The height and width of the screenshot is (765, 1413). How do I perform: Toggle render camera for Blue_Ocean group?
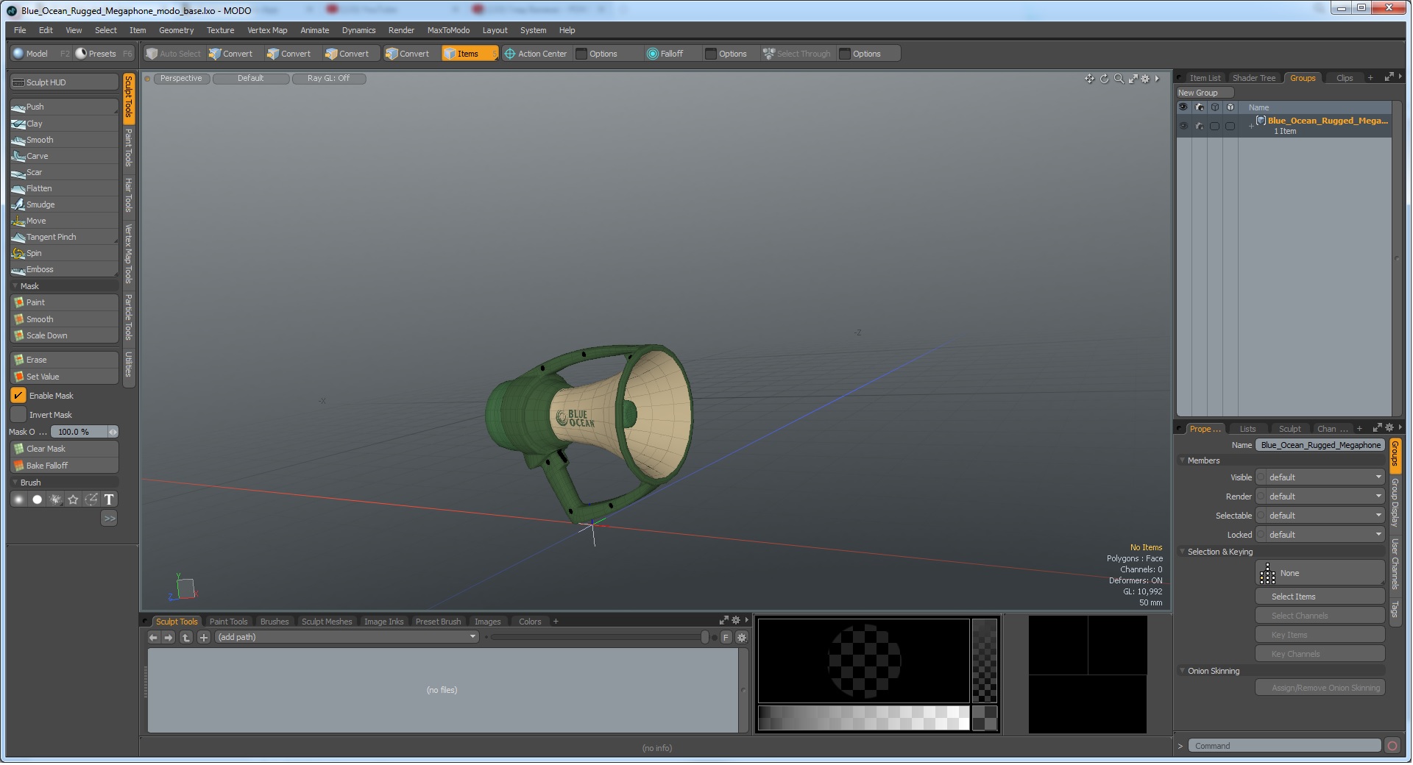coord(1200,126)
